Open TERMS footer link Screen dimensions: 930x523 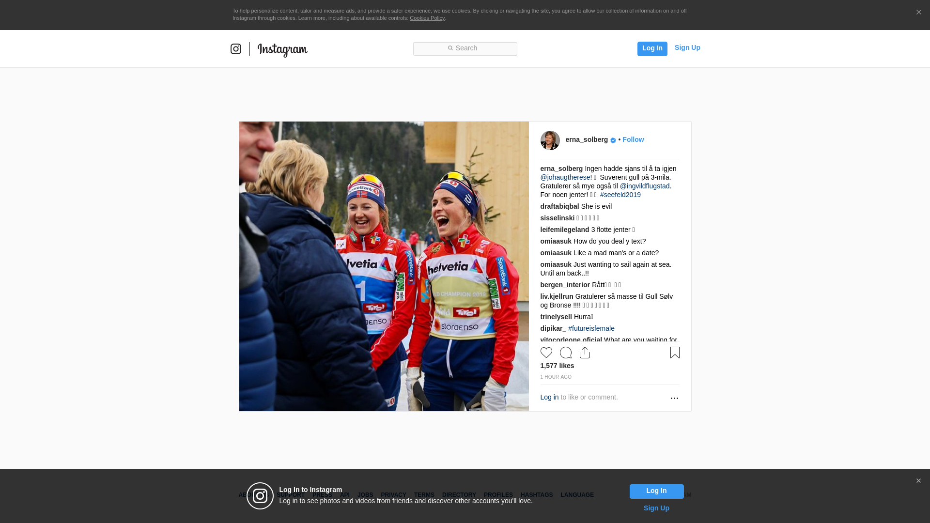[x=424, y=495]
